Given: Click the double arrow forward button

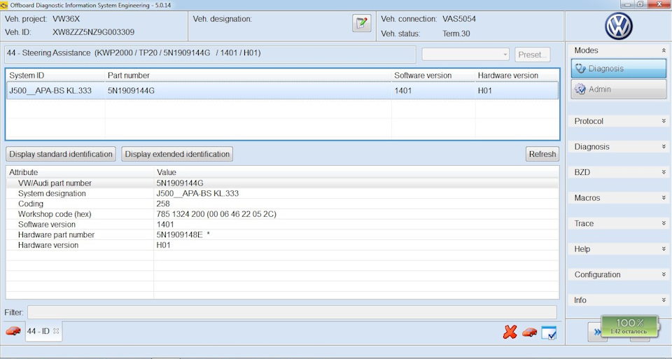Looking at the screenshot, I should (x=596, y=332).
